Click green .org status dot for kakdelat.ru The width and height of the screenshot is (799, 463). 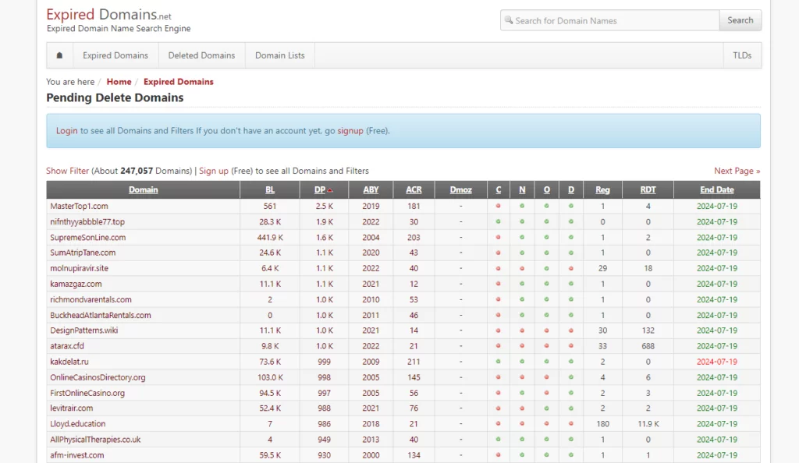(x=547, y=362)
